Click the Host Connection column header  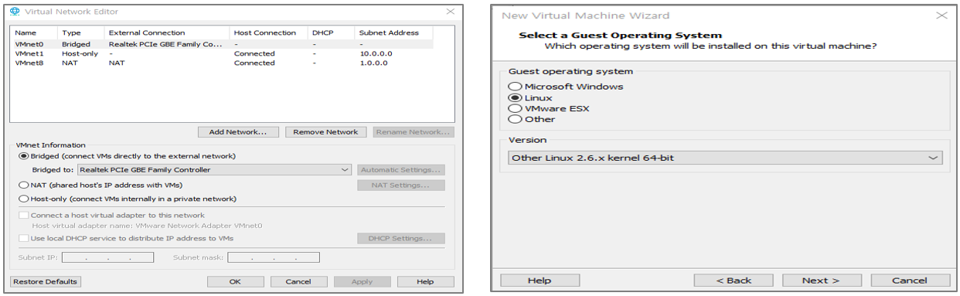point(269,32)
